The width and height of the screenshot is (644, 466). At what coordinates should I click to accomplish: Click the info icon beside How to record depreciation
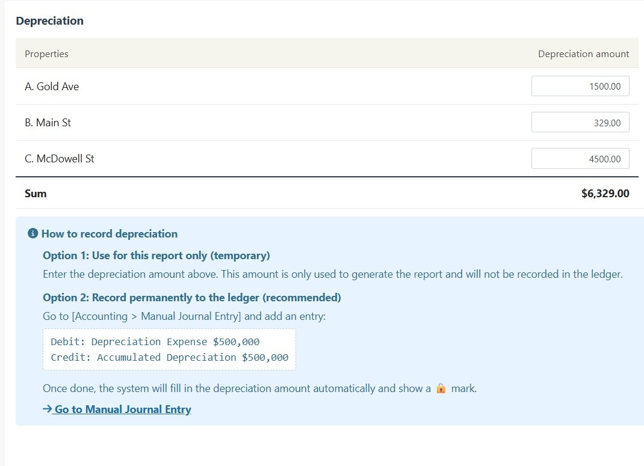33,233
